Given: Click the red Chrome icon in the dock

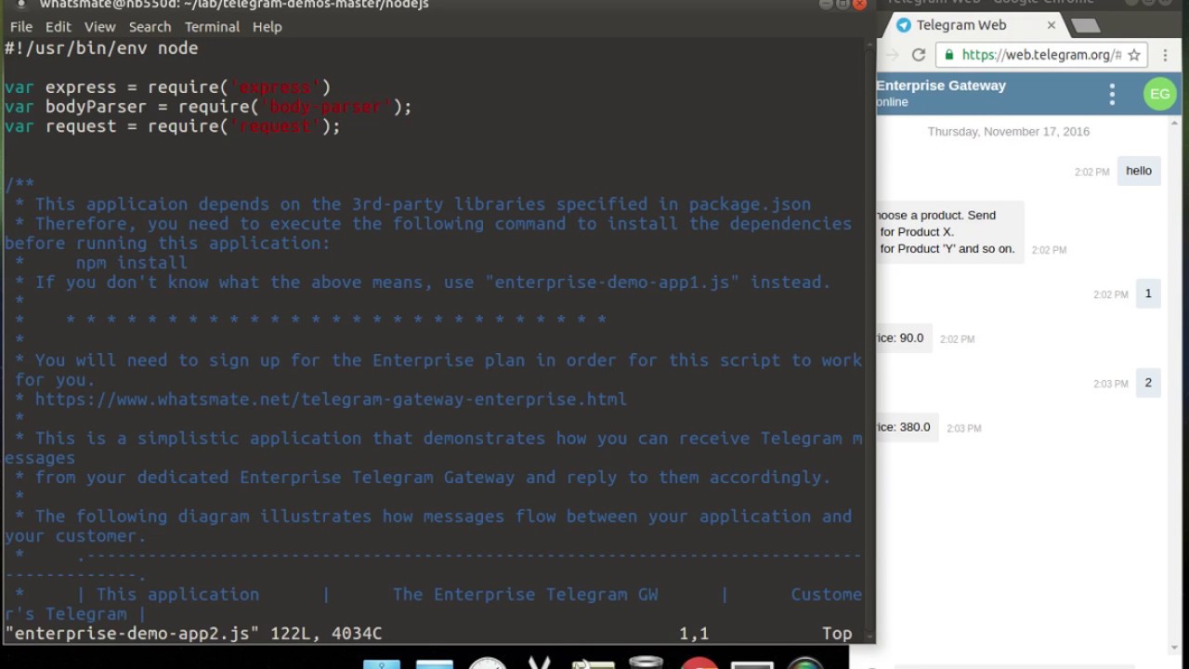Looking at the screenshot, I should [699, 662].
